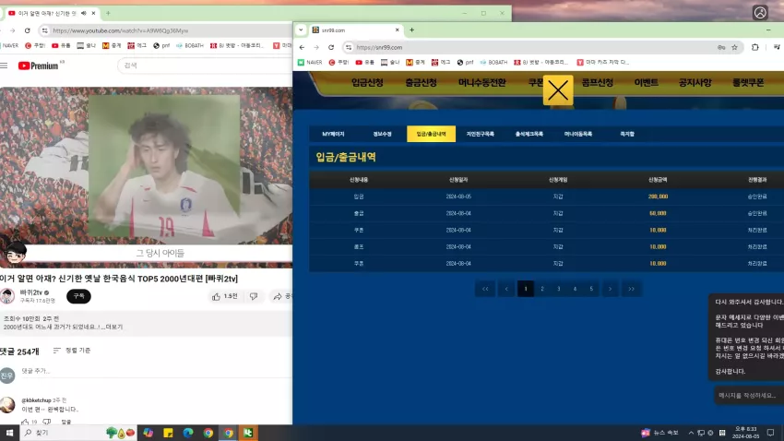Click the 댓글 추가 comment field
Screen dimensions: 784x441
(x=156, y=371)
